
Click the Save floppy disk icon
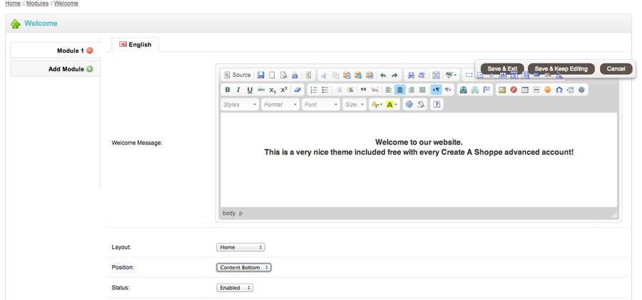point(261,76)
